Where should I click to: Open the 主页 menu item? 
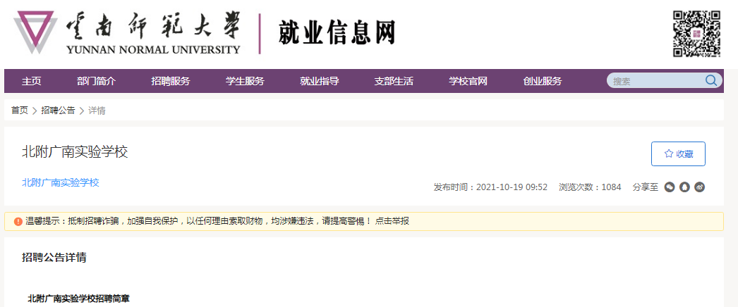pos(32,81)
